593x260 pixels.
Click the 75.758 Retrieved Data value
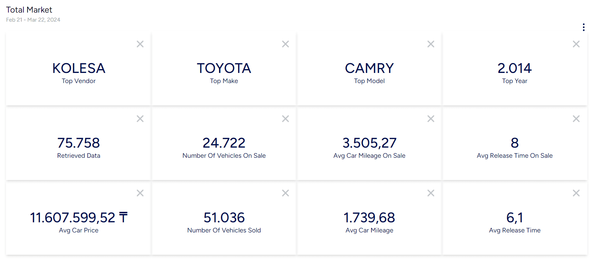pos(79,143)
